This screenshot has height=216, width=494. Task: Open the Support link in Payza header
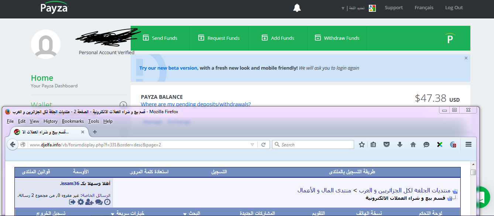click(394, 7)
